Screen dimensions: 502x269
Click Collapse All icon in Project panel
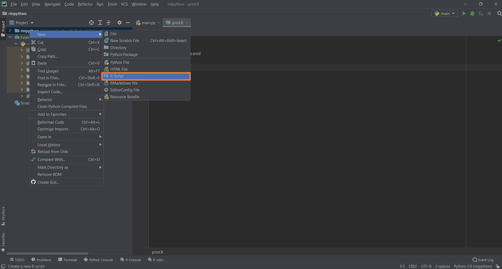click(108, 23)
